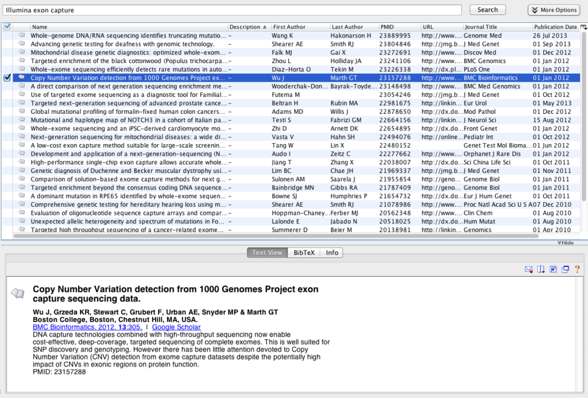This screenshot has width=588, height=398.
Task: Expand More Options
Action: [553, 9]
